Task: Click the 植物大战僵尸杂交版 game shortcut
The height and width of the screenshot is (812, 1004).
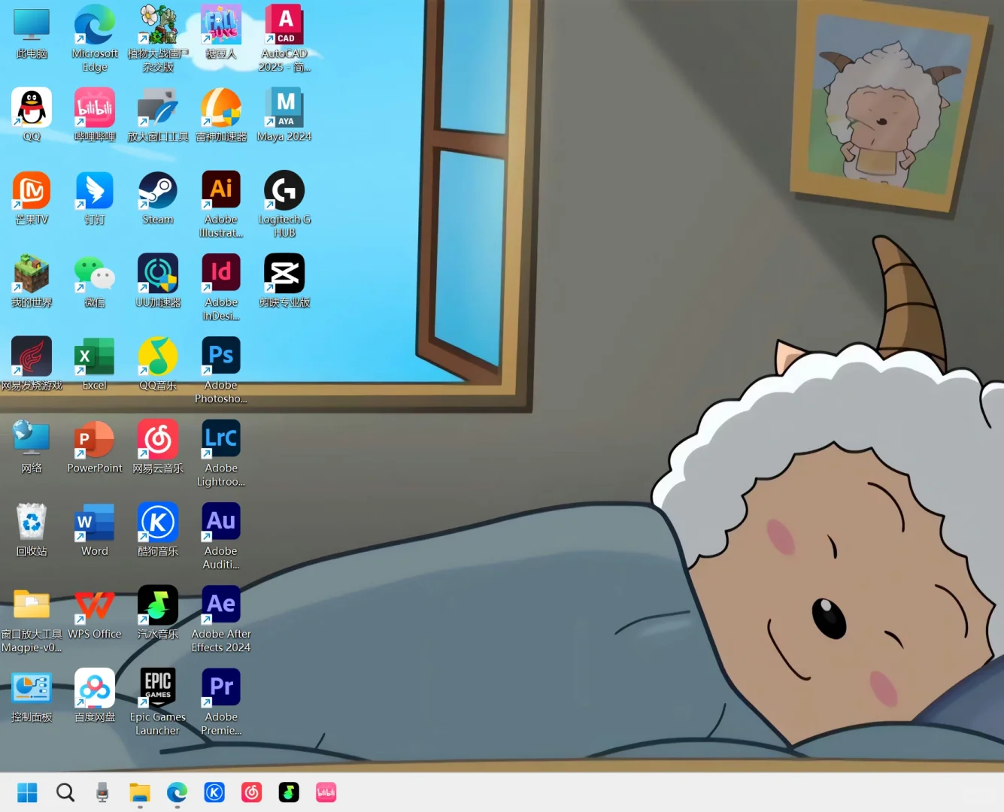Action: pos(158,39)
